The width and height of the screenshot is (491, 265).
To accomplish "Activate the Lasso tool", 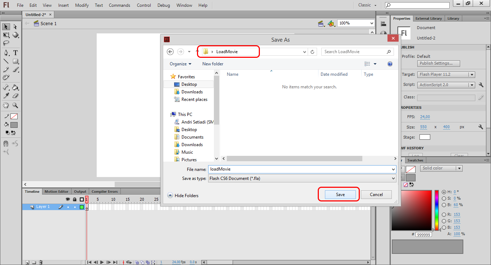I will (x=6, y=43).
